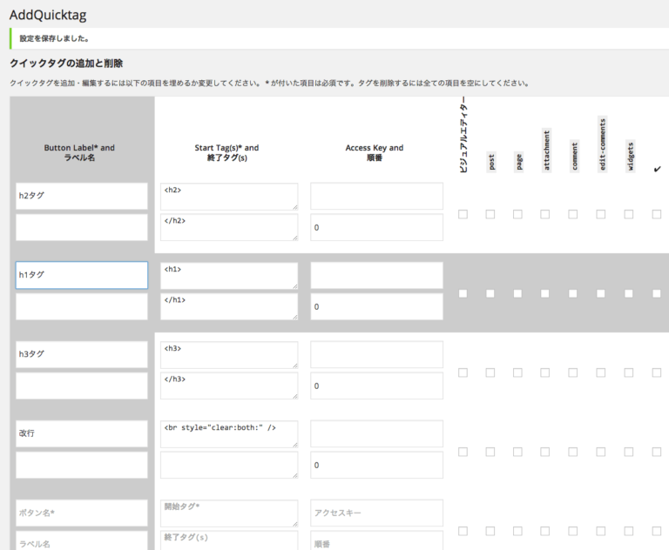669x550 pixels.
Task: Click the empty label name field under h1タグ
Action: pos(82,306)
